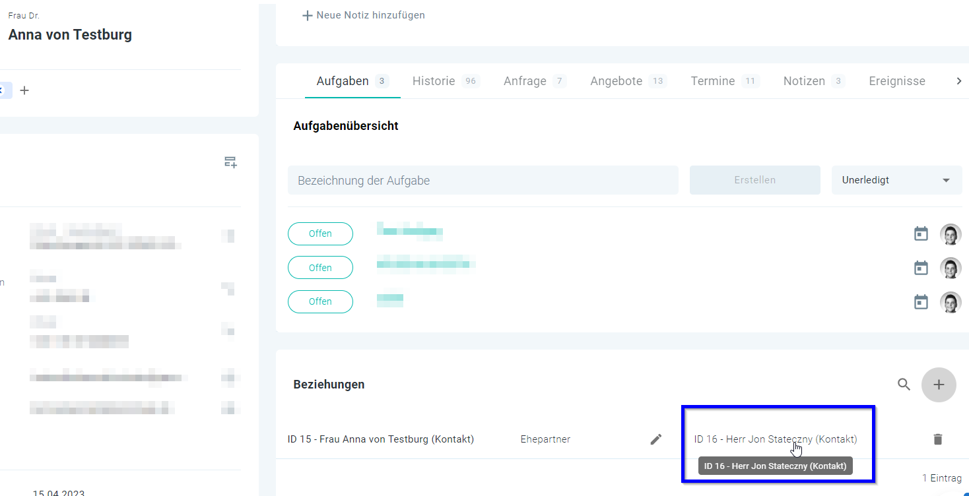Click the plus icon below contact name

pos(24,90)
